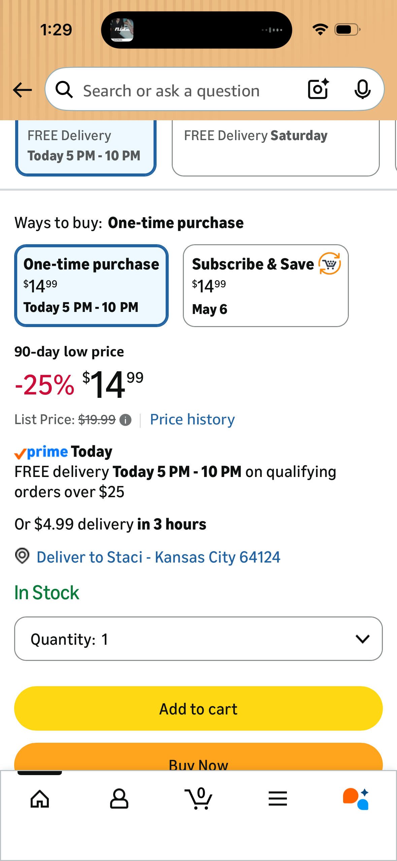
Task: Tap the microphone voice search icon
Action: point(362,90)
